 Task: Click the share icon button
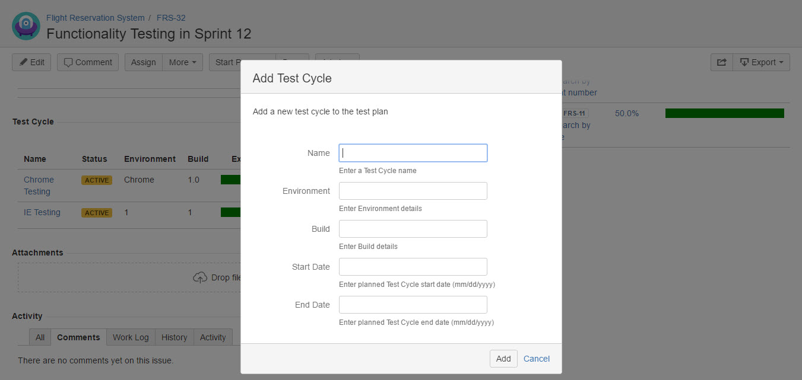pos(721,62)
